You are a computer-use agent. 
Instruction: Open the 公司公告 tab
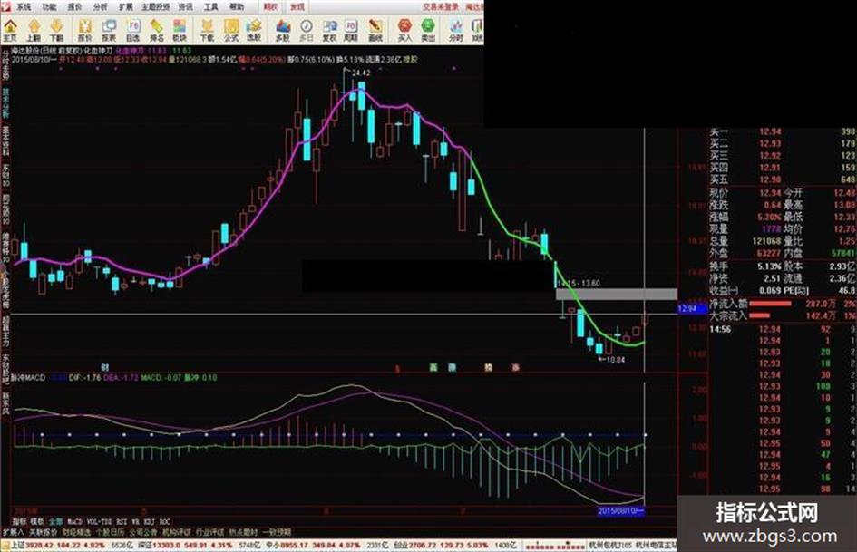coord(143,532)
